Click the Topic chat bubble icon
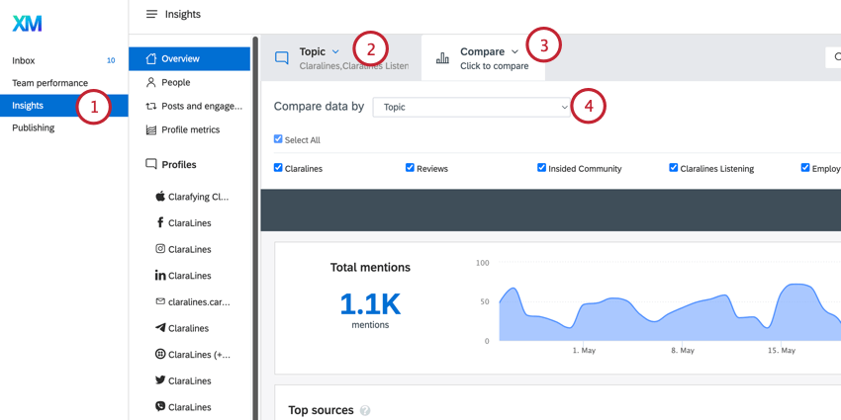Screen dimensions: 841x420 pyautogui.click(x=282, y=58)
